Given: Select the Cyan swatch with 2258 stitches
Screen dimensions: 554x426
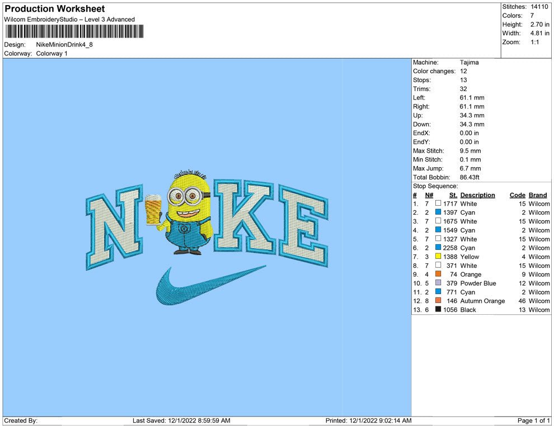Looking at the screenshot, I should click(x=438, y=248).
